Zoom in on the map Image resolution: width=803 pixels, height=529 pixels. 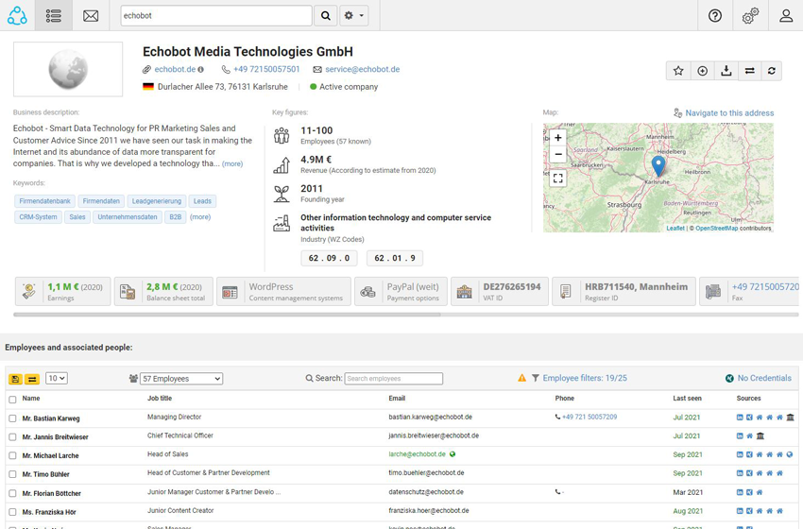[558, 137]
